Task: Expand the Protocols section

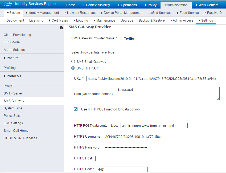Action: point(13,76)
